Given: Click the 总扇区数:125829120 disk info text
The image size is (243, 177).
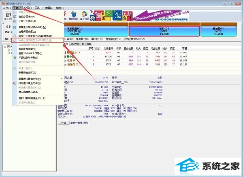Looking at the screenshot, I should (134, 39).
